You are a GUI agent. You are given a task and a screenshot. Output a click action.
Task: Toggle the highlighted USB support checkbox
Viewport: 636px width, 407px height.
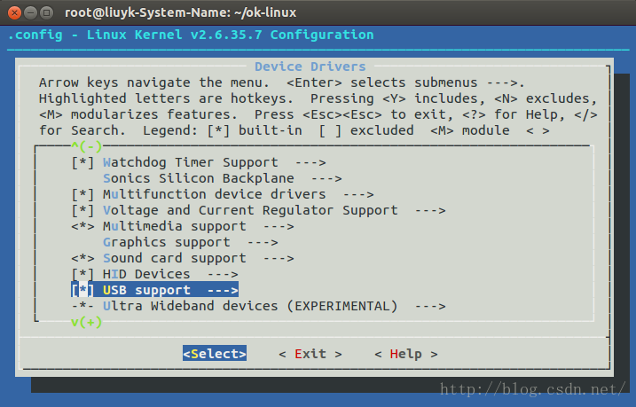(x=82, y=290)
